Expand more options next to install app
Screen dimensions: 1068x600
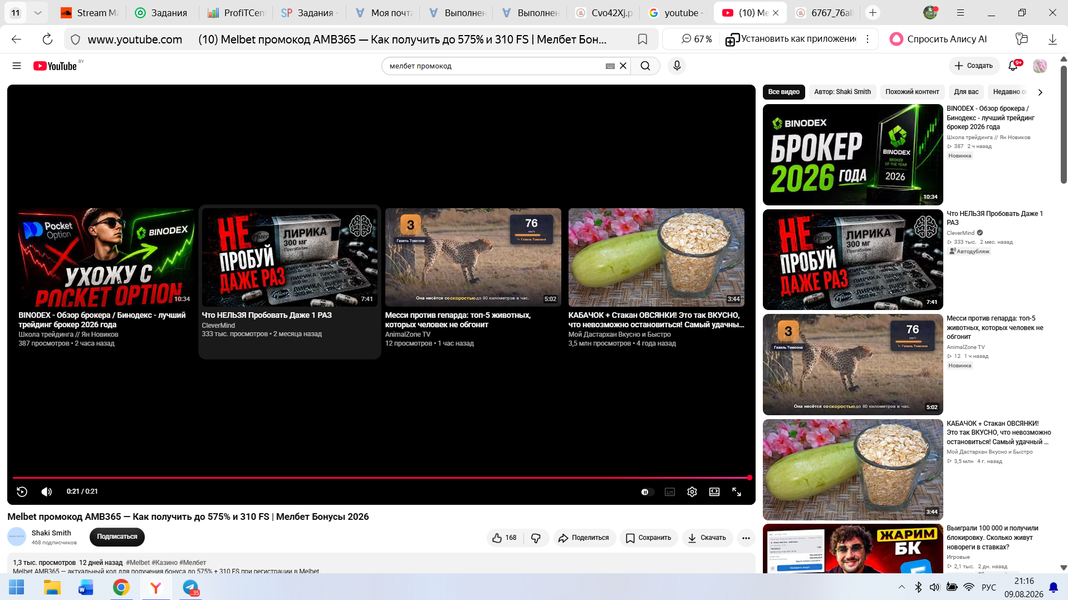coord(868,39)
